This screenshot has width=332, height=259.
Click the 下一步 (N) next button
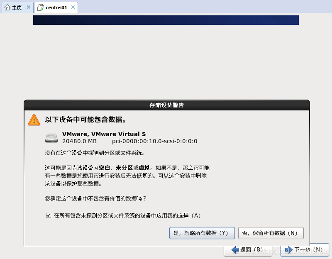coord(305,250)
